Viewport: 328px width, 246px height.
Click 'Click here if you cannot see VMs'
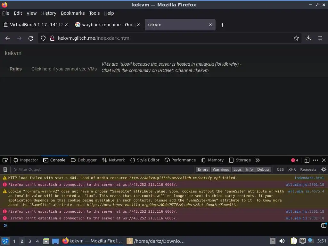(x=64, y=69)
